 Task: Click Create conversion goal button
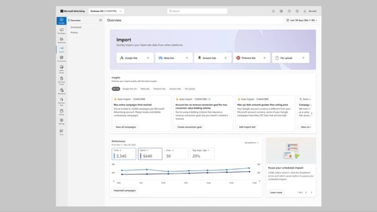point(189,127)
